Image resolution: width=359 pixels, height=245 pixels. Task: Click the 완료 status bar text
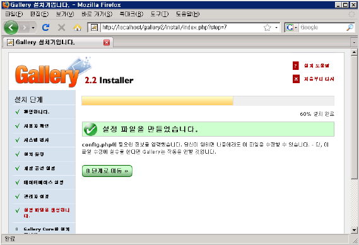pyautogui.click(x=9, y=239)
